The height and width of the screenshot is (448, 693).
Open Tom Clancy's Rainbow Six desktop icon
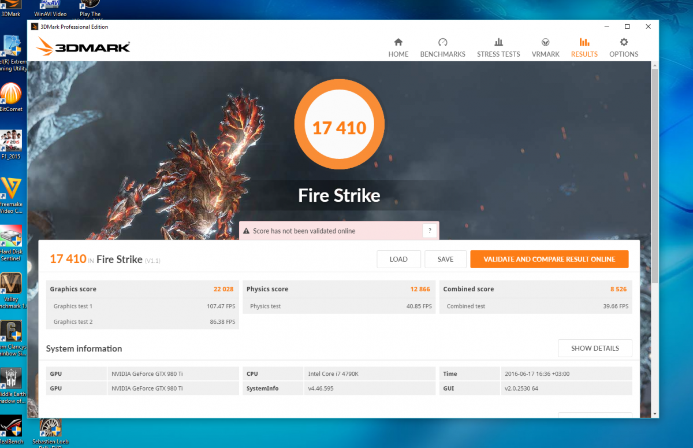click(11, 338)
